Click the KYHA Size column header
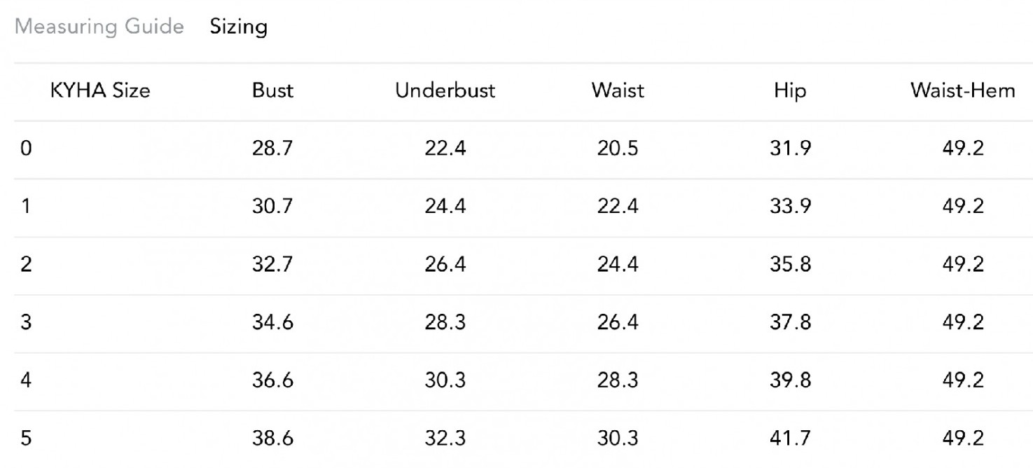 tap(100, 90)
